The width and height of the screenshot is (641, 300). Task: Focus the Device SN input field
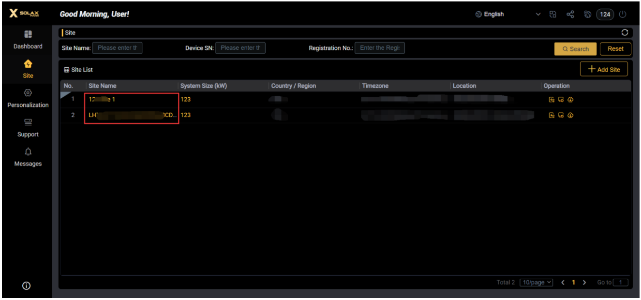240,48
